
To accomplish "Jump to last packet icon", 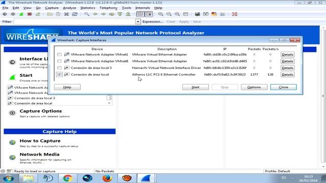I will pyautogui.click(x=128, y=14).
